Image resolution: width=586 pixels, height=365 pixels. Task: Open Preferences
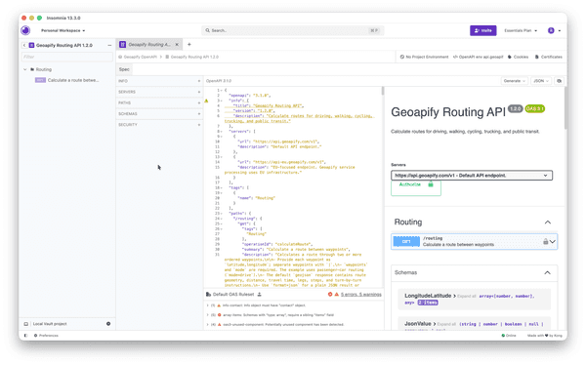click(x=46, y=336)
